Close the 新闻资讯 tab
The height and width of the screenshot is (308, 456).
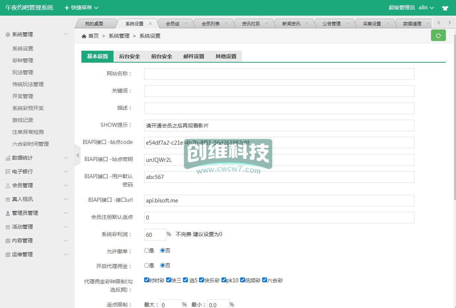tap(307, 23)
